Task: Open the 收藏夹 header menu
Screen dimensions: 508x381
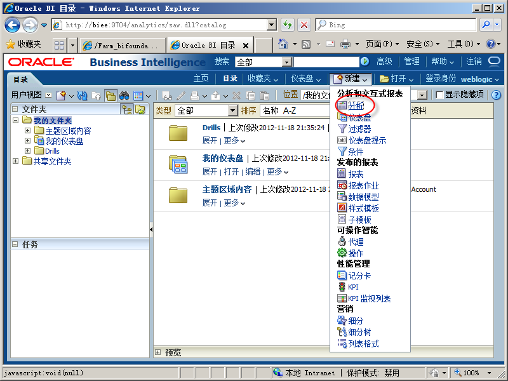Action: (263, 78)
